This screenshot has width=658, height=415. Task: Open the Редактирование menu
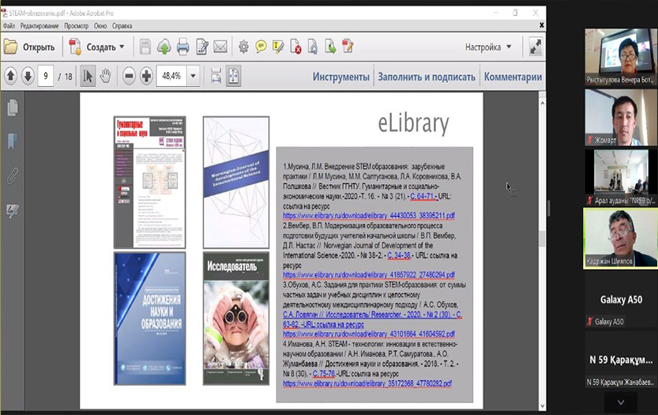(39, 25)
